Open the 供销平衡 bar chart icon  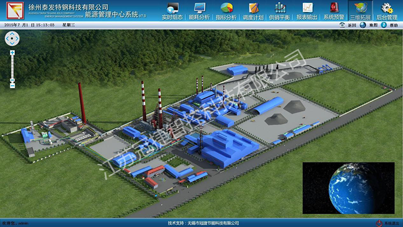pos(280,8)
